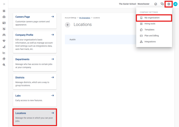This screenshot has width=179, height=127.
Task: Open the dashboard grid icon in sidebar
Action: (4, 11)
